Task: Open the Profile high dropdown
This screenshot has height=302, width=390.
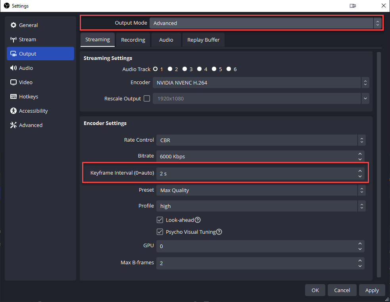Action: (x=261, y=206)
